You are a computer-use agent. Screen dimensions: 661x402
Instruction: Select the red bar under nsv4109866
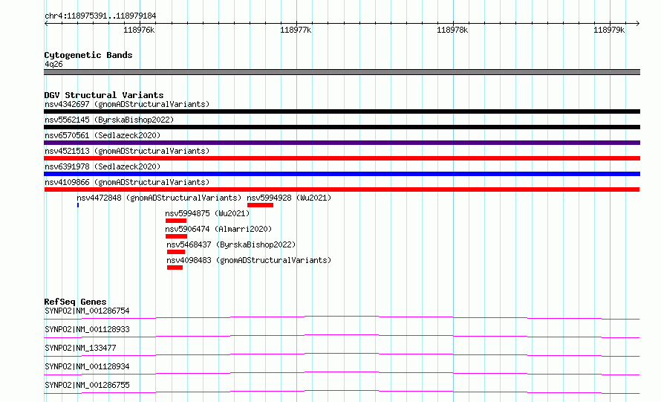(342, 189)
